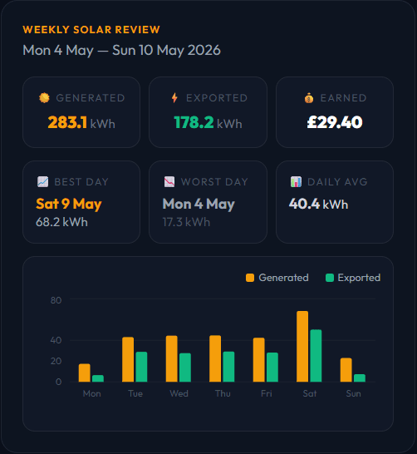Click the bar chart icon beside Daily Avg
Viewport: 417px width, 454px height.
296,182
